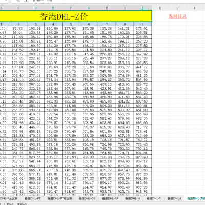Click zone header cell 9

142,24
